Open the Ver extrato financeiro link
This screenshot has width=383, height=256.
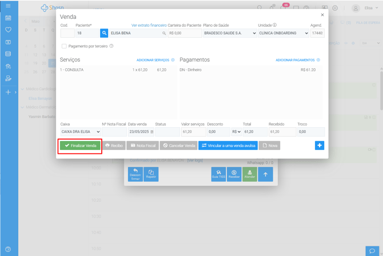(x=149, y=25)
